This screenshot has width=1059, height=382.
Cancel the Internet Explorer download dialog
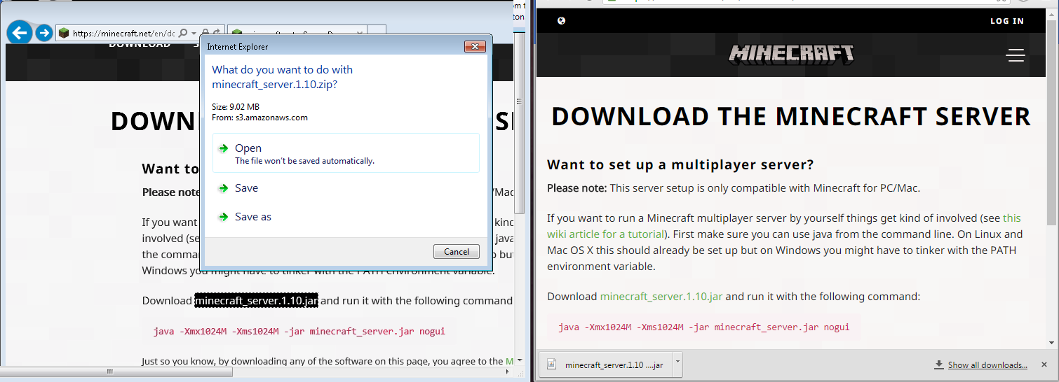[x=457, y=251]
